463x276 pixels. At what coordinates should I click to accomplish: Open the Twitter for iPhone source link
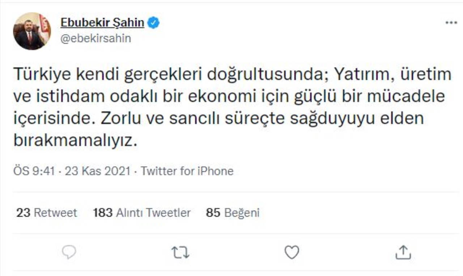pyautogui.click(x=187, y=171)
